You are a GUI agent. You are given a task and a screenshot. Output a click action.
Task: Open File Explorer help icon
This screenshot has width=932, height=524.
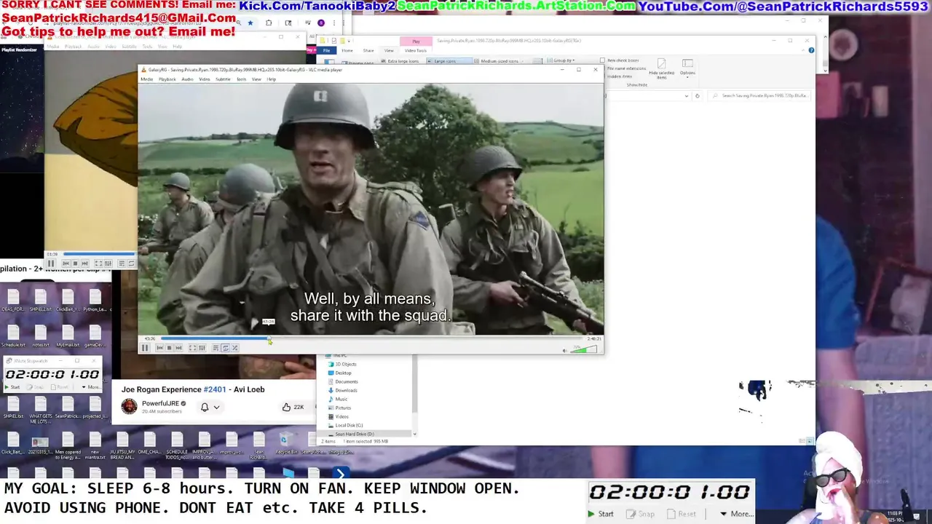812,50
